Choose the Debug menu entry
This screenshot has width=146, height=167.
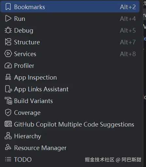pos(70,30)
